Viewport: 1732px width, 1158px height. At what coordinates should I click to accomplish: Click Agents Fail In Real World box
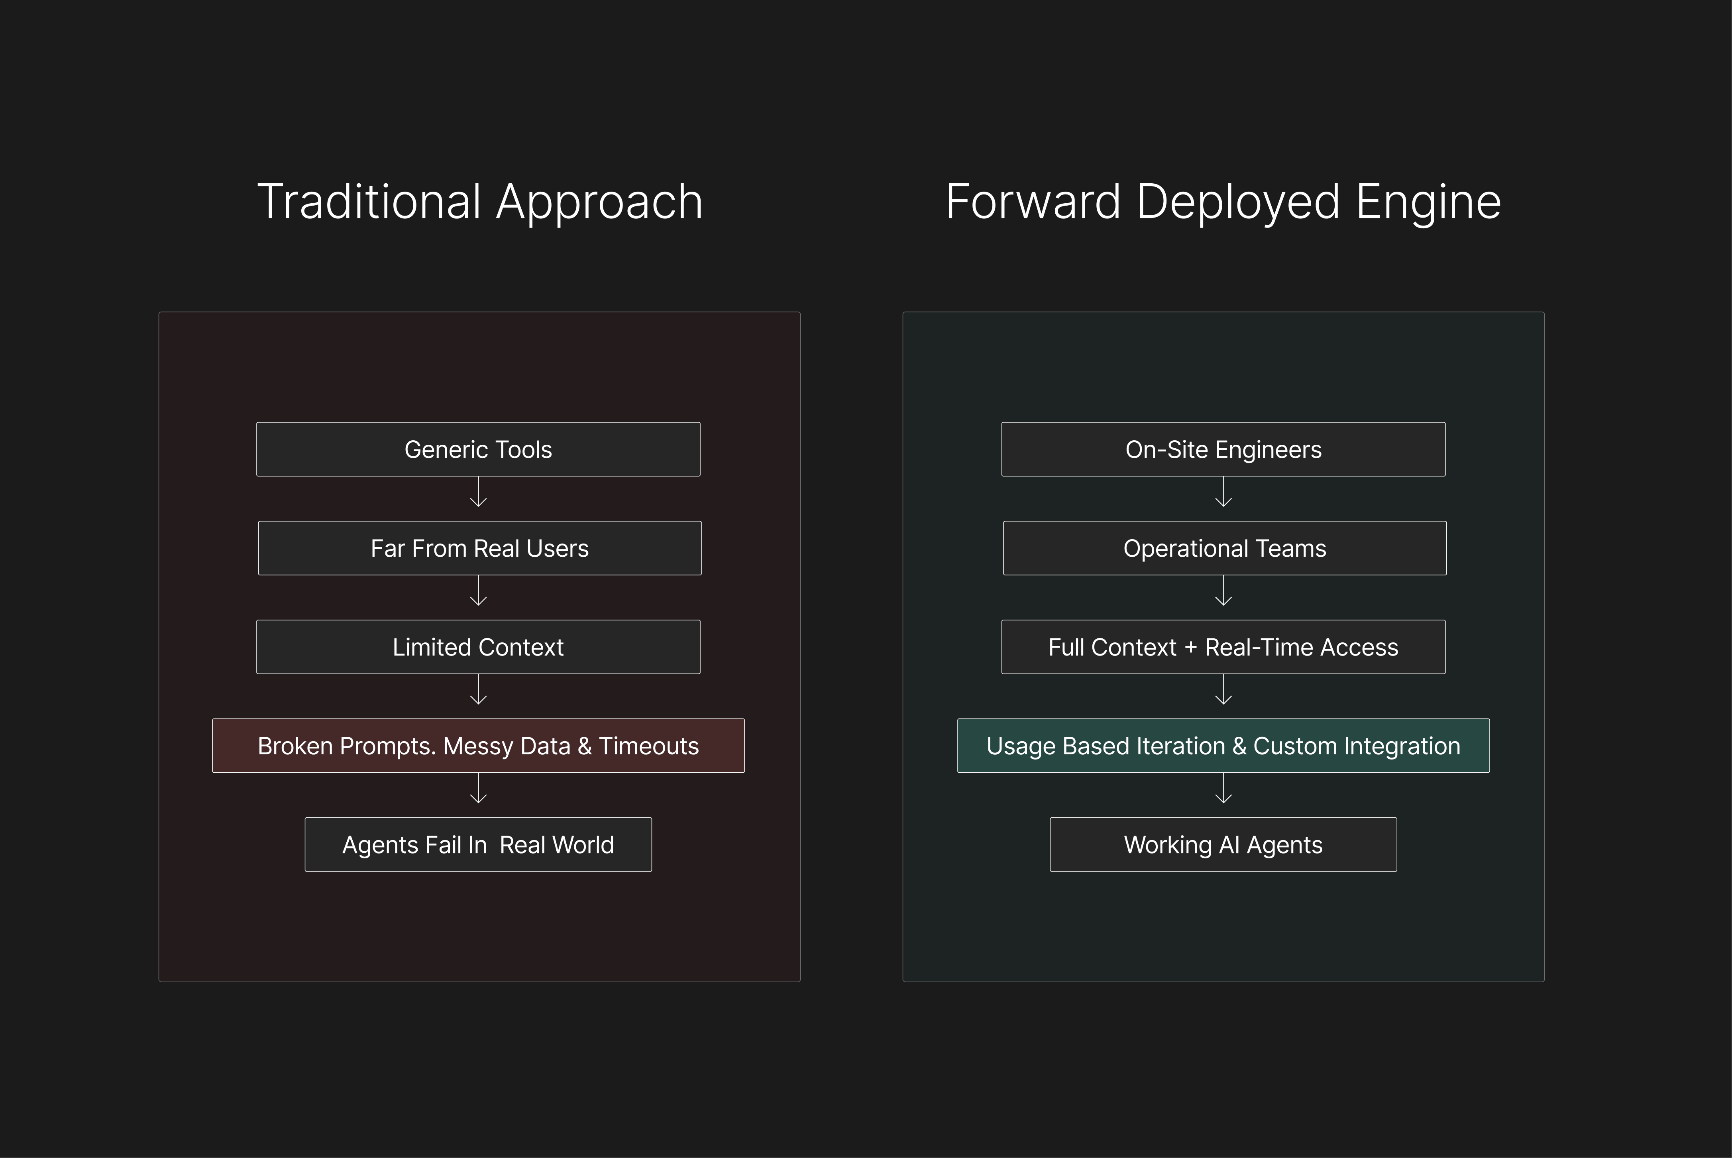tap(478, 844)
